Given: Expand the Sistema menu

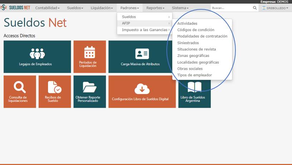Looking at the screenshot, I should point(180,8).
